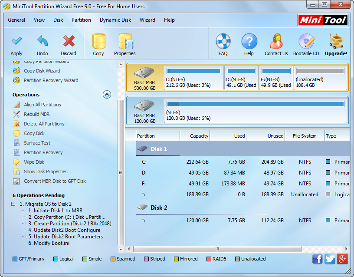Click the Undo arrow icon
Screen dimensions: 354x277
click(43, 41)
